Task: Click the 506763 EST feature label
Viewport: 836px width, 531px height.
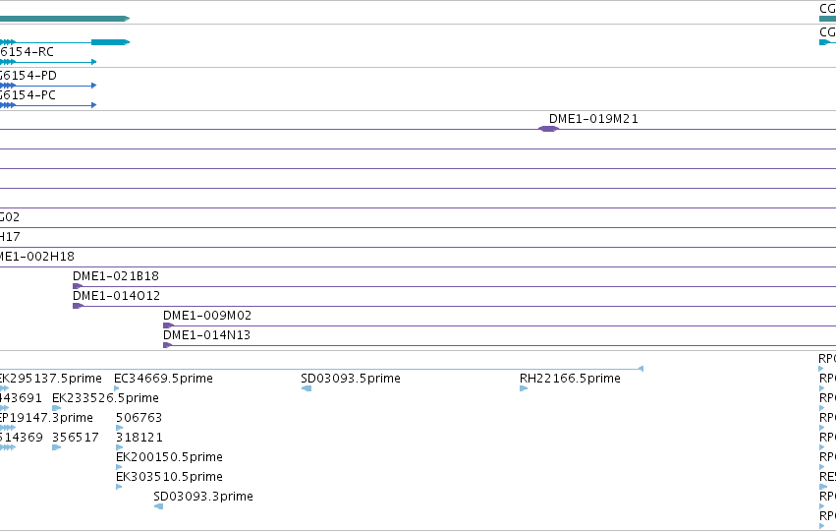Action: 139,417
